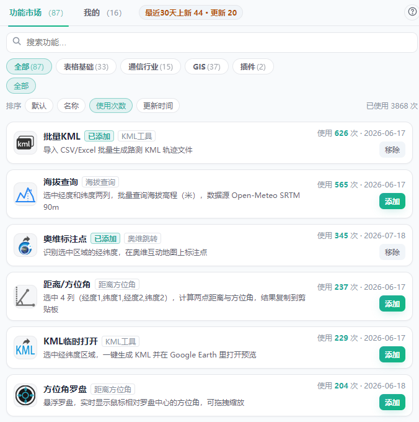Viewport: 419px width, 422px height.
Task: Click the search magnifier icon
Action: [17, 41]
